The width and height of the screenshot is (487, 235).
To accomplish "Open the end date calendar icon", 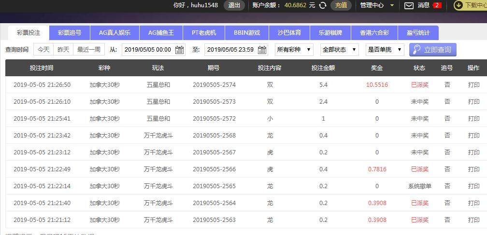I will tap(262, 50).
